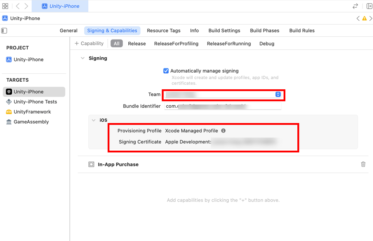Image resolution: width=373 pixels, height=241 pixels.
Task: Go forward in editor history
Action: [26, 6]
